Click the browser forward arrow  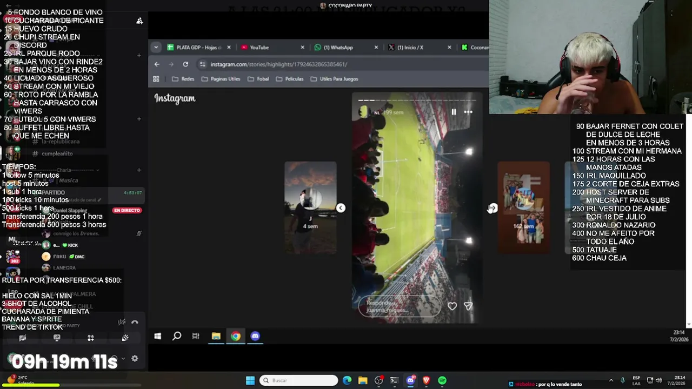[171, 64]
